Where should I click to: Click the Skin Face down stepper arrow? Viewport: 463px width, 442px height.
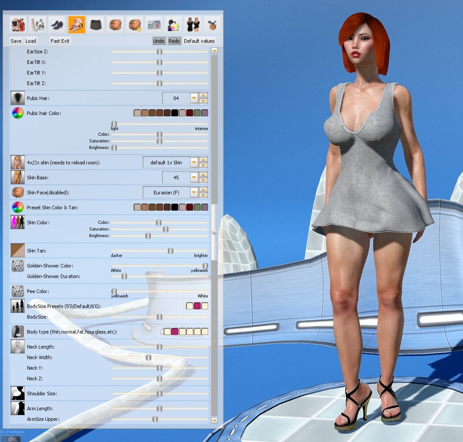(203, 195)
